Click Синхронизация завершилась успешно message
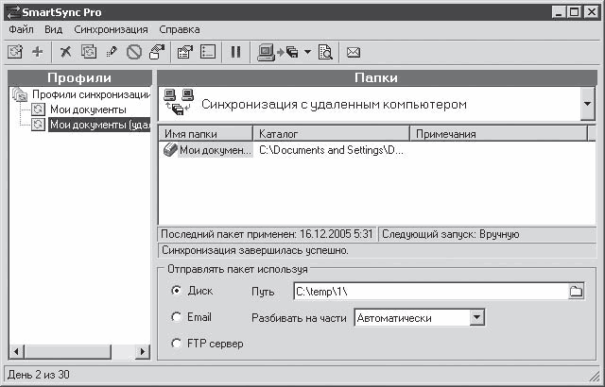The image size is (605, 387). pyautogui.click(x=255, y=250)
